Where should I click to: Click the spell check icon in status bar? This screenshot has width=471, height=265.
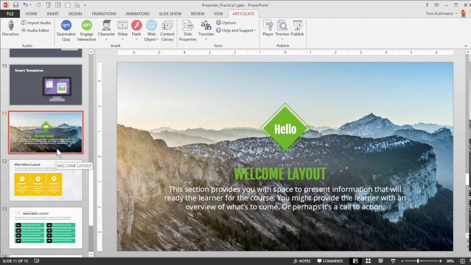[37, 261]
